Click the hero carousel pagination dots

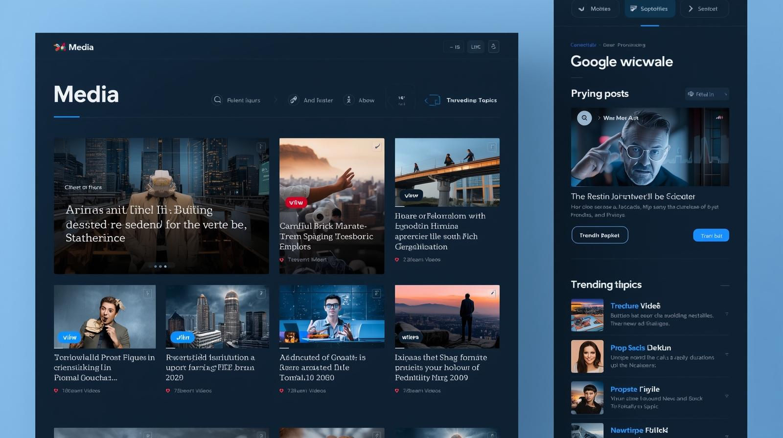coord(160,266)
